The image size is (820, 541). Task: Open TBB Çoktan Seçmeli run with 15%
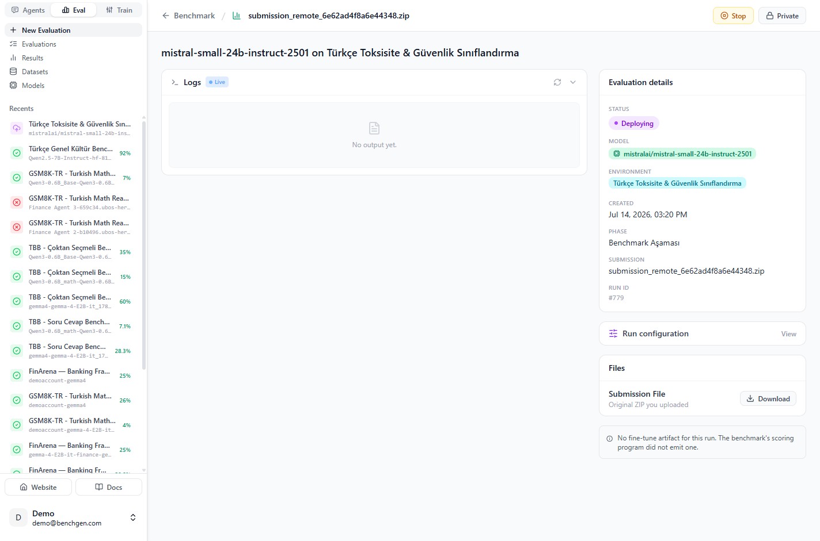[74, 277]
